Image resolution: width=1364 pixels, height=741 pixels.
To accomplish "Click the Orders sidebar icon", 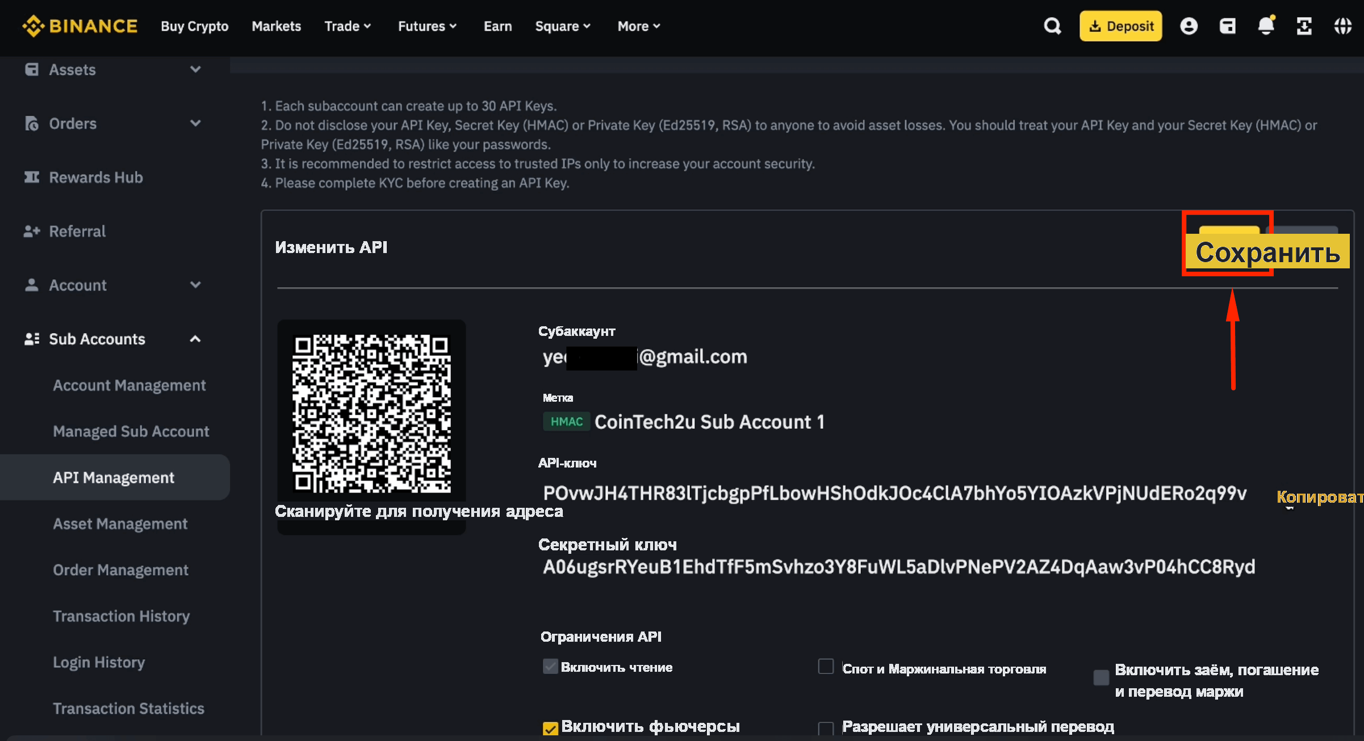I will coord(32,123).
